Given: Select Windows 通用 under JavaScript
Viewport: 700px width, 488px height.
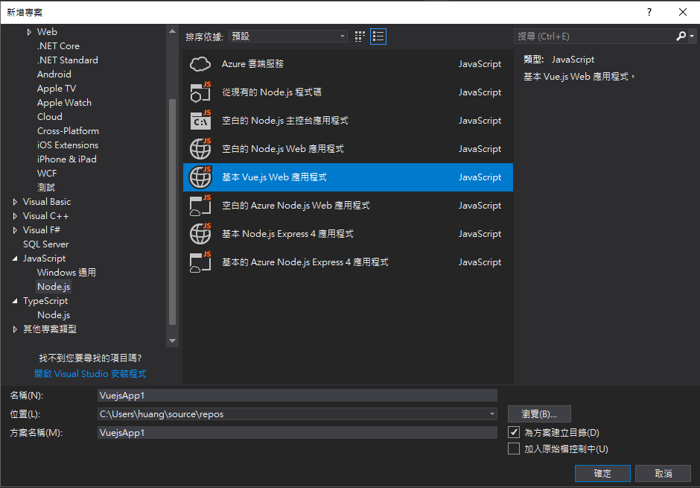Looking at the screenshot, I should [x=66, y=273].
